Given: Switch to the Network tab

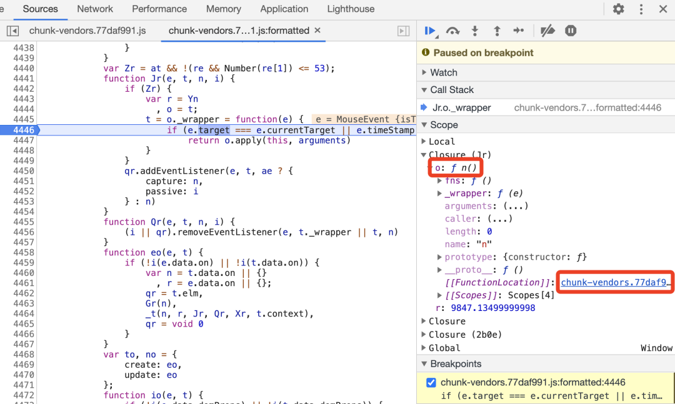Looking at the screenshot, I should 95,9.
